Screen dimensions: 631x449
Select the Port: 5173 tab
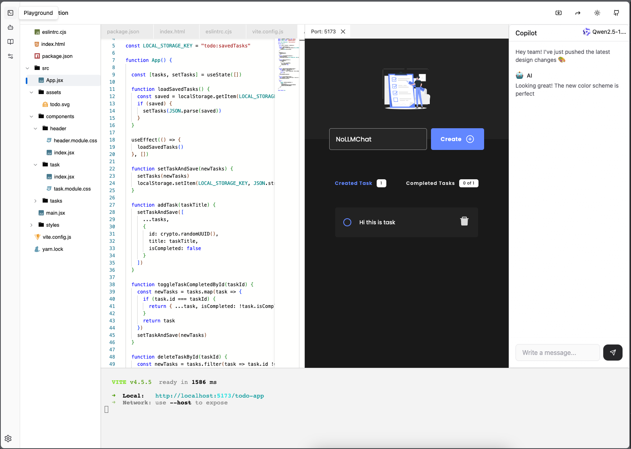[323, 31]
